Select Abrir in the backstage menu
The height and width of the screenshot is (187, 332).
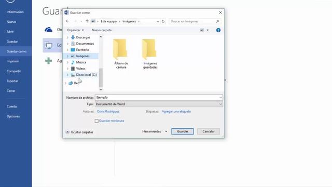tap(10, 32)
